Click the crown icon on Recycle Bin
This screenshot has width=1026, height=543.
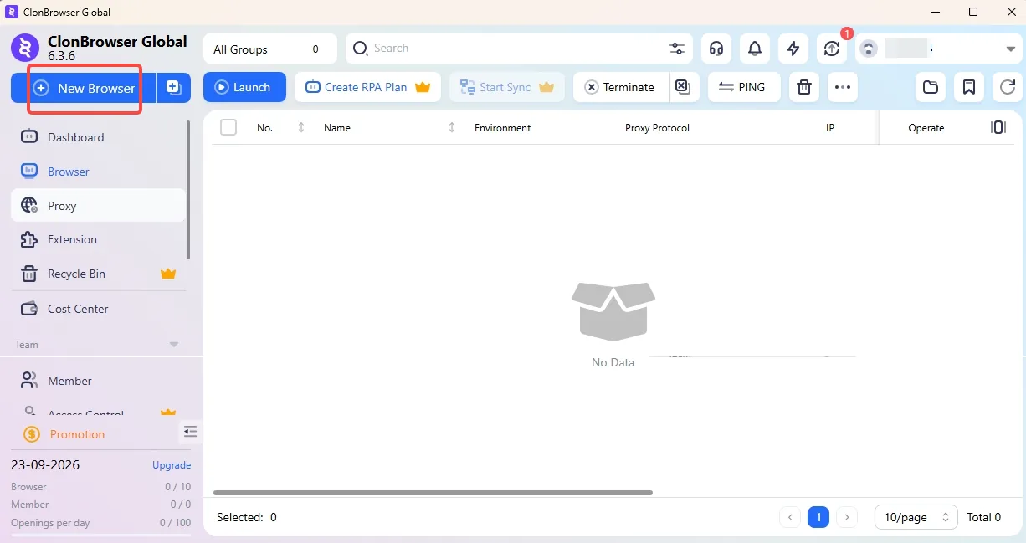coord(168,274)
